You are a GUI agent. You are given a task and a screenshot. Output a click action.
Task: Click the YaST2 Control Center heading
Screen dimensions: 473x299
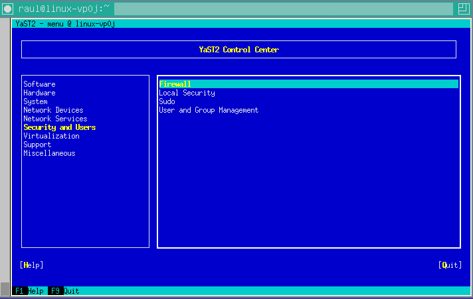(239, 50)
